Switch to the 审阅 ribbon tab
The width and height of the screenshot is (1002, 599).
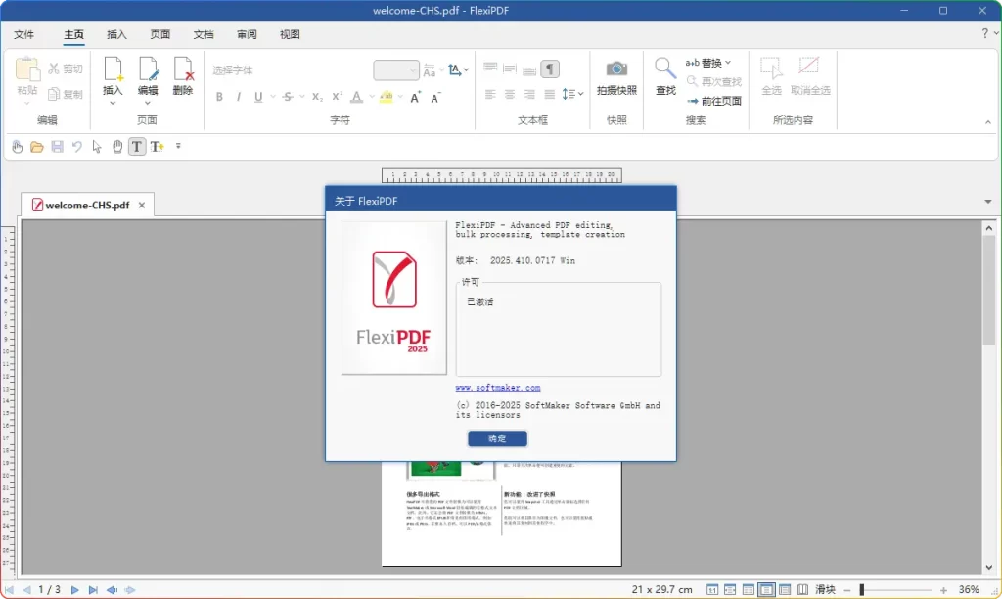pos(247,34)
